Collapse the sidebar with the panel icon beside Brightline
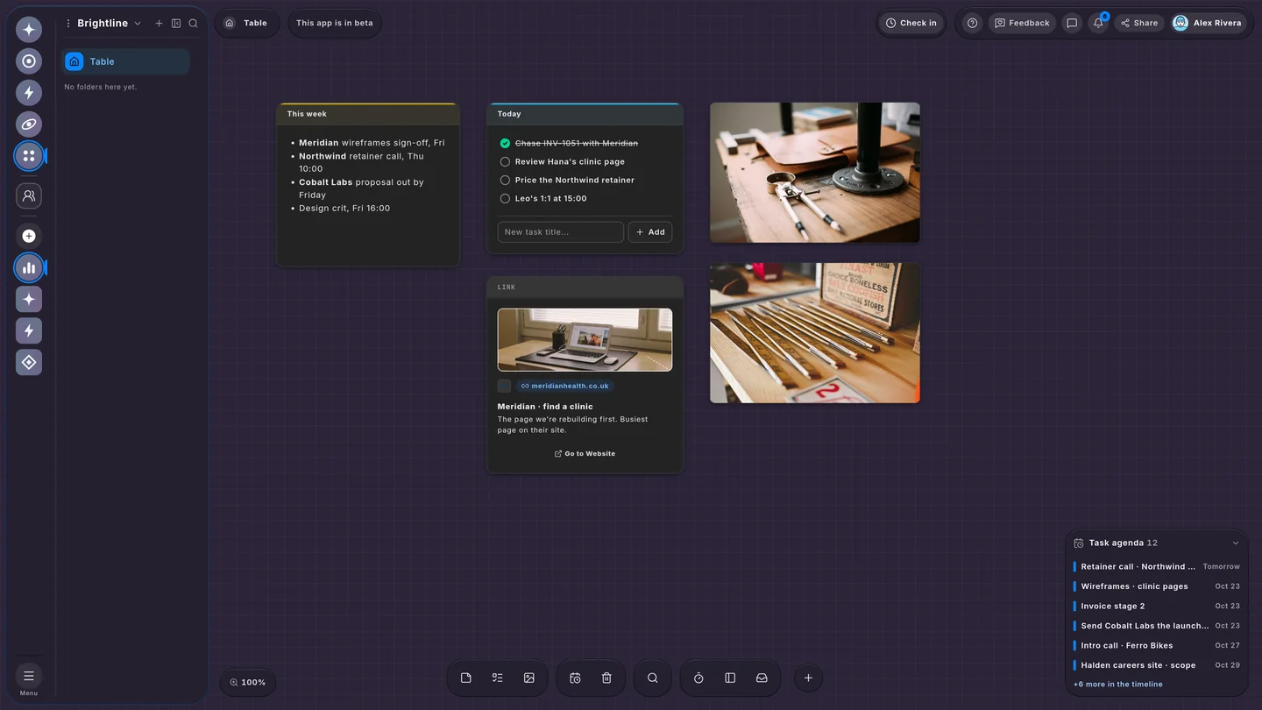Image resolution: width=1262 pixels, height=710 pixels. click(x=176, y=24)
